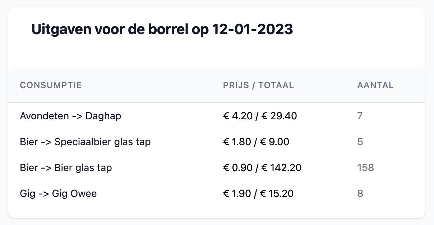Screen dimensions: 434x225
Task: Click quantity 8 in the Gig Owee row
Action: [x=360, y=194]
